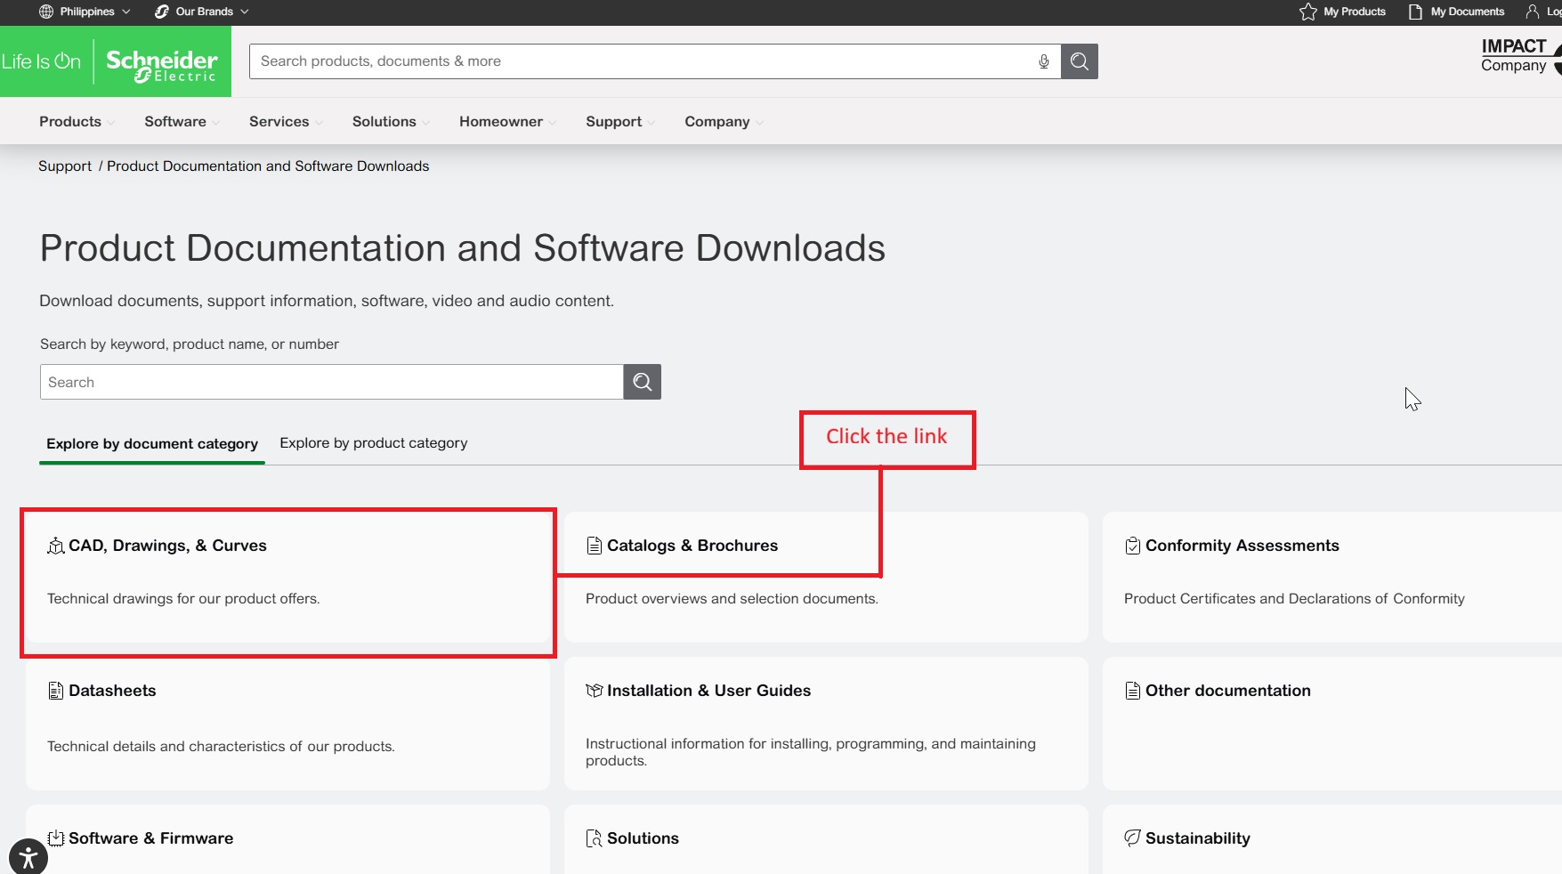
Task: Click the Technical details and characteristics text
Action: pyautogui.click(x=221, y=747)
